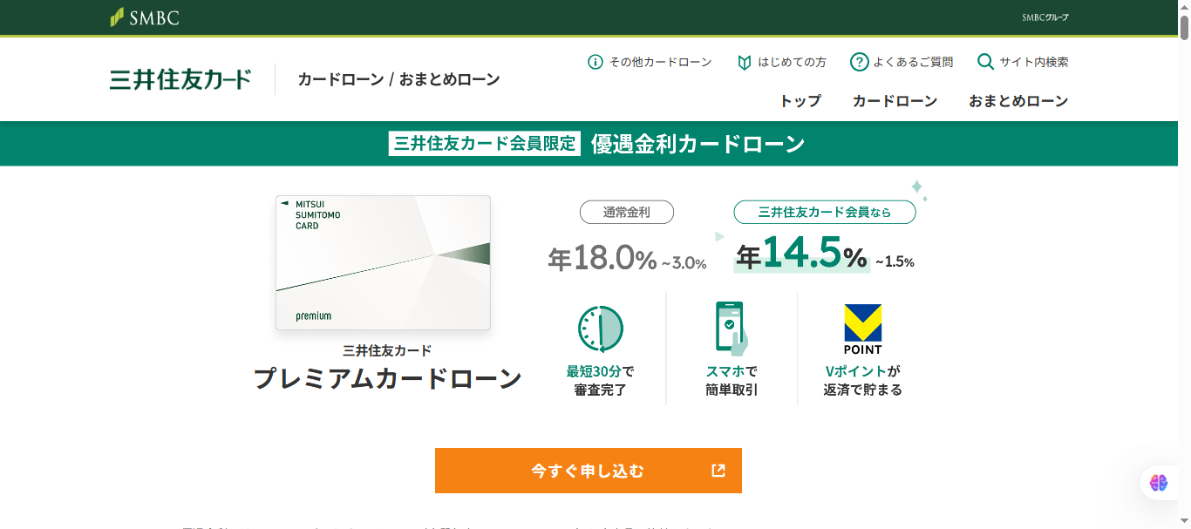Click the 三井住友カード logo text

(179, 78)
